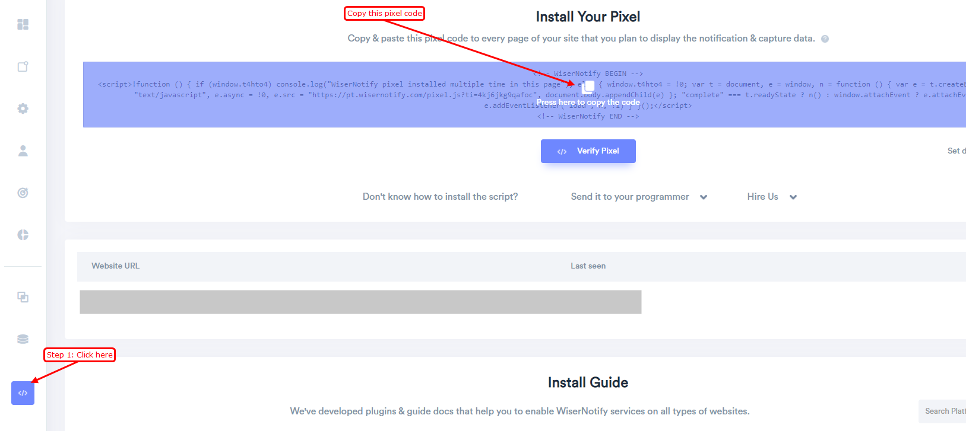Open the analytics pie chart icon in sidebar

pos(23,235)
